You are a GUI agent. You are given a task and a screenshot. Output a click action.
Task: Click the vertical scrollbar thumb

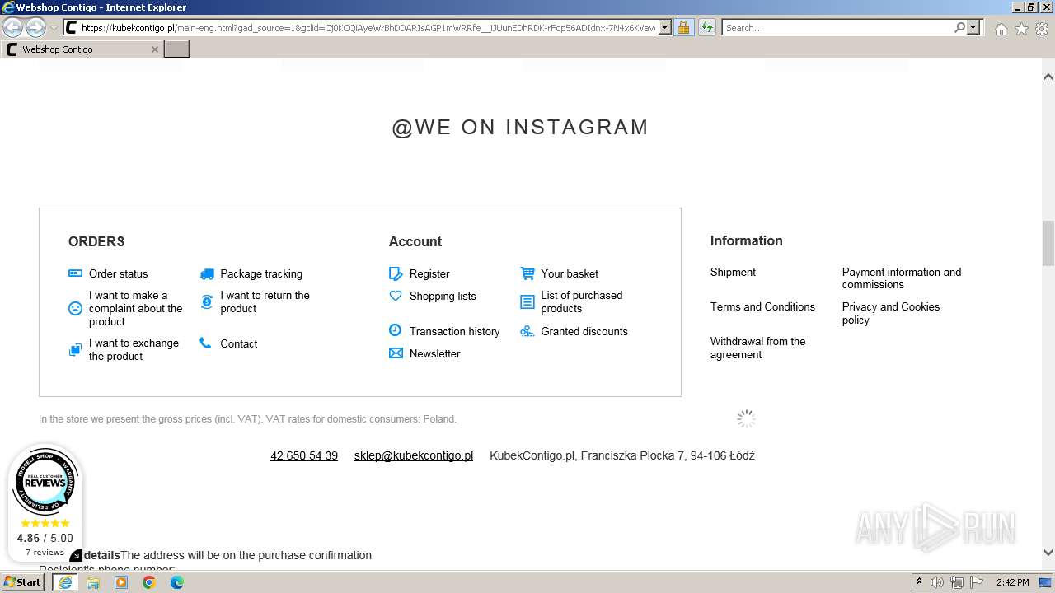click(x=1048, y=243)
